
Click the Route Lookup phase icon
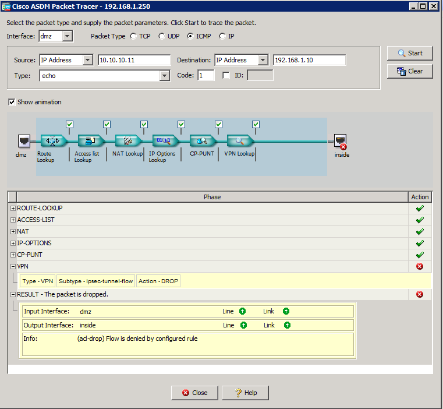click(53, 140)
